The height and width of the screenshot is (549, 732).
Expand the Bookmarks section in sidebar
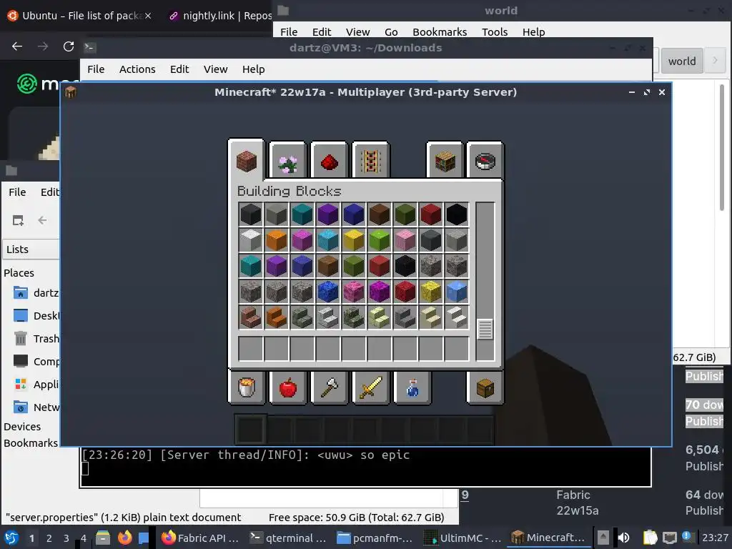(31, 443)
